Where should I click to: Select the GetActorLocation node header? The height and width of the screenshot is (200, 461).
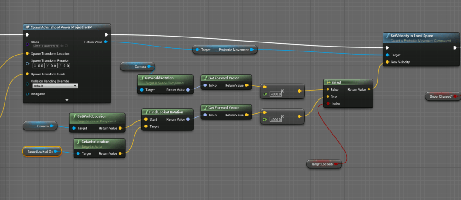[x=99, y=143]
